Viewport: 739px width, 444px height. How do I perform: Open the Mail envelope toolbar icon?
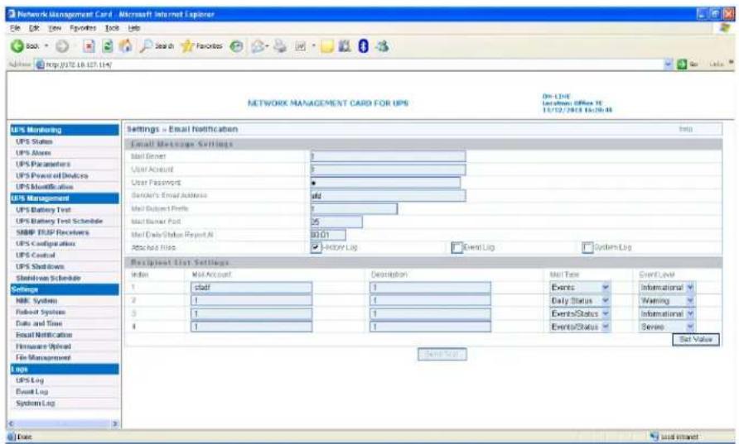tap(258, 46)
